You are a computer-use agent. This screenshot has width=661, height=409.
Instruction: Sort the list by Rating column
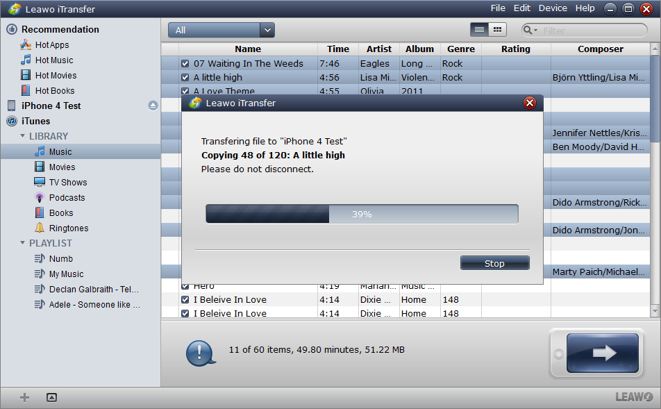coord(516,49)
